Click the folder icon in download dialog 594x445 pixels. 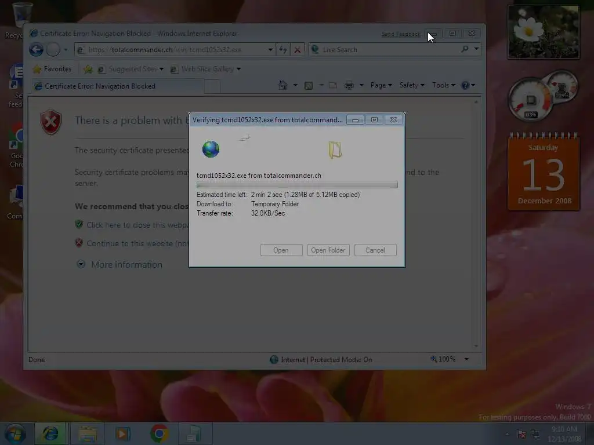tap(335, 150)
